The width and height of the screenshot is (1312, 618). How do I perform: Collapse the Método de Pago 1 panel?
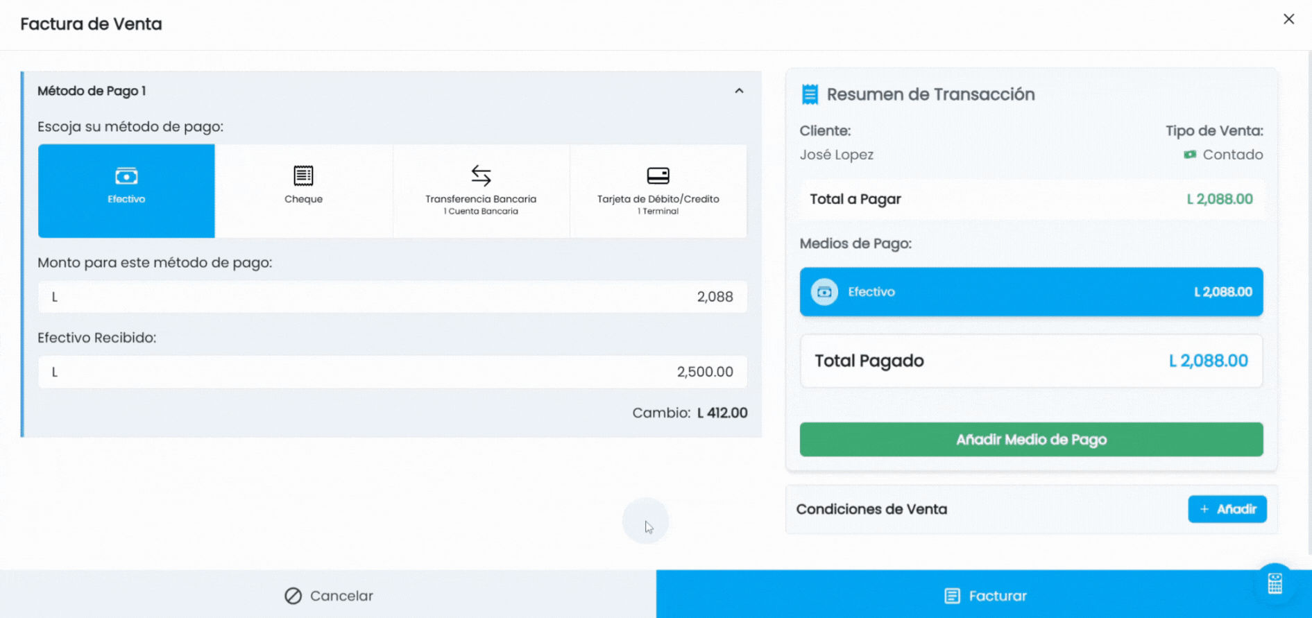(x=739, y=91)
